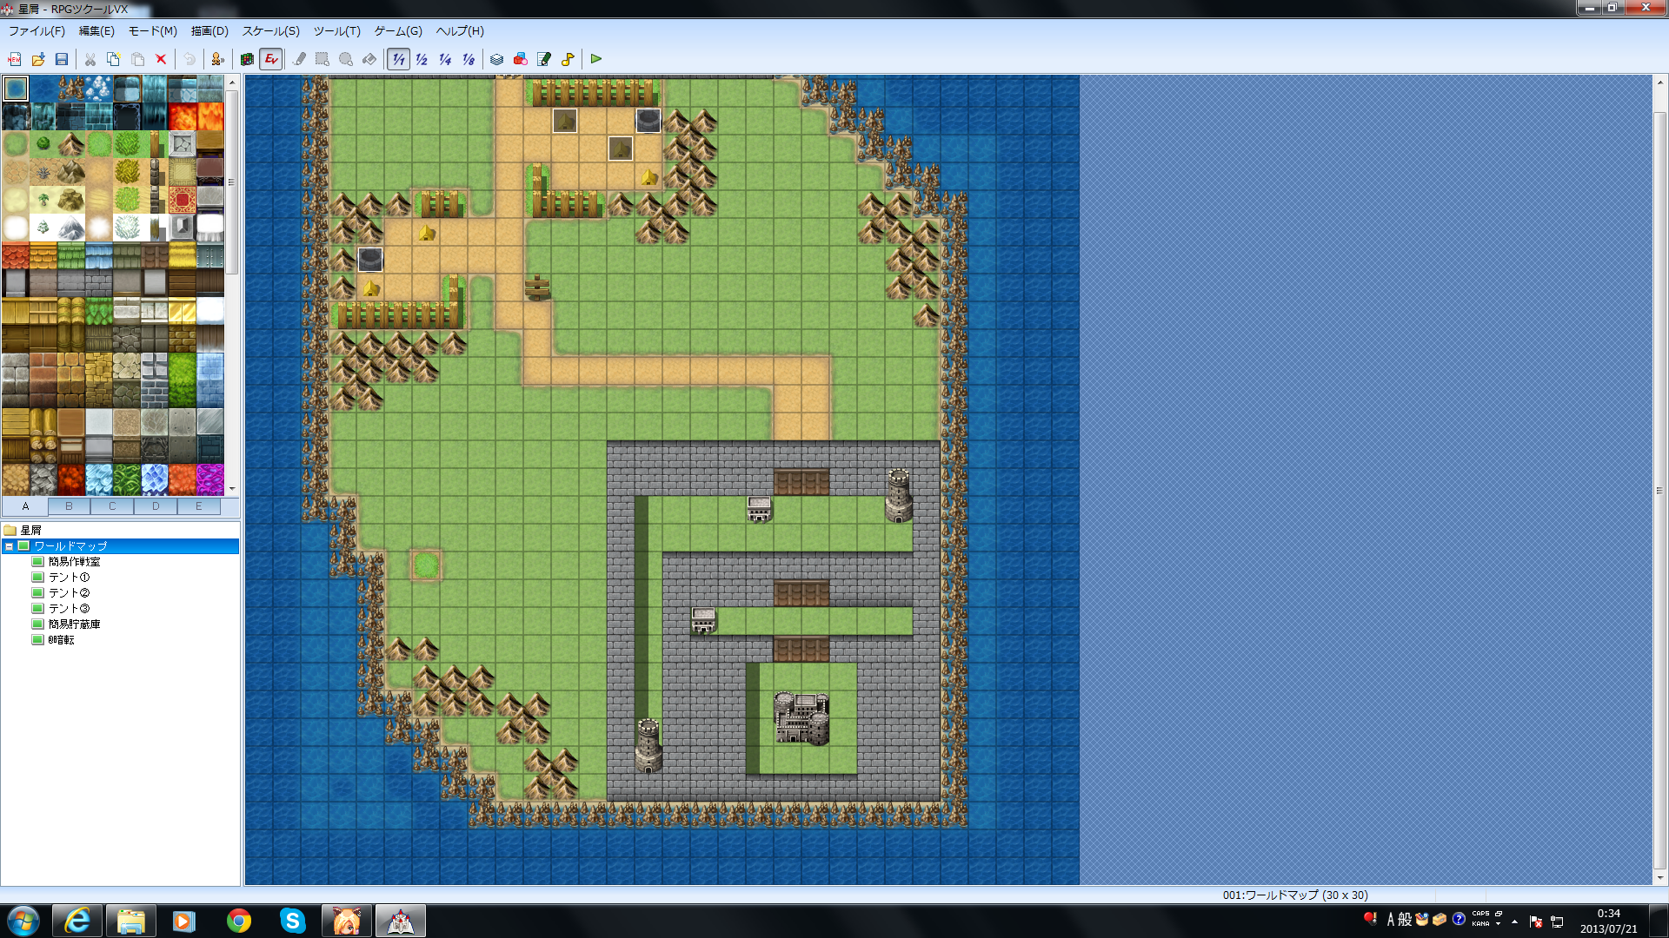The image size is (1669, 938).
Task: Toggle Event editing mode (Ev)
Action: [x=271, y=59]
